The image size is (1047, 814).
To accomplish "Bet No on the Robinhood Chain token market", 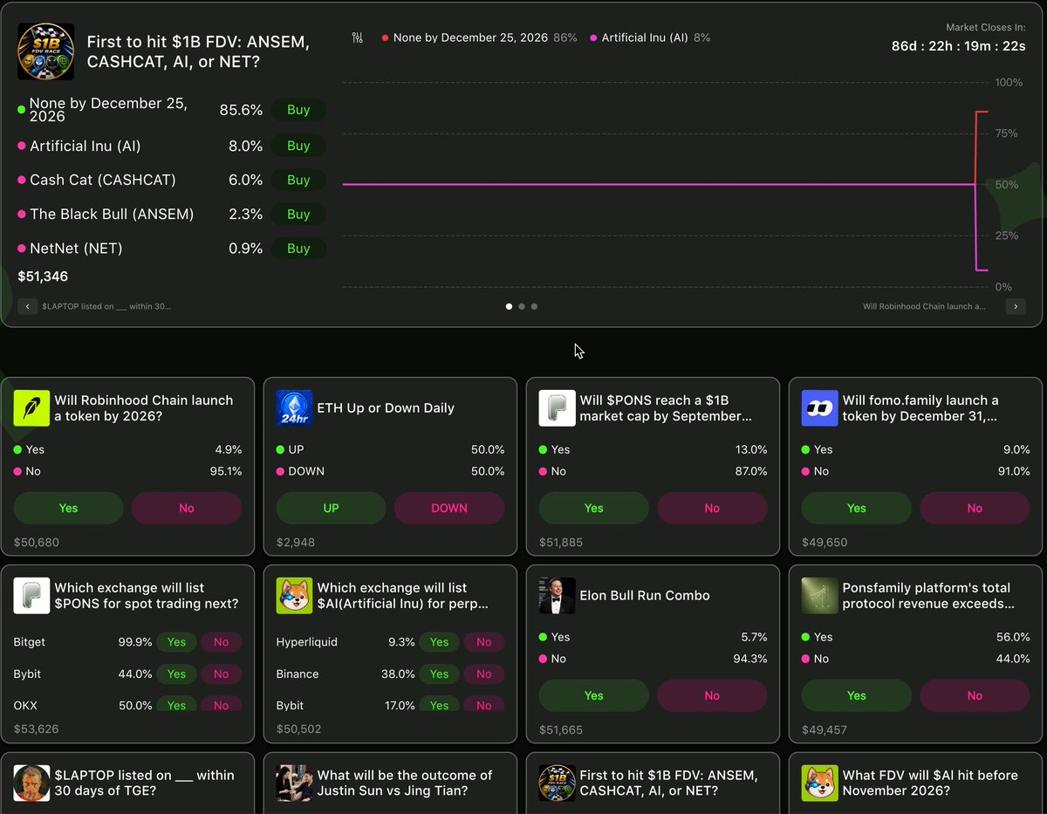I will tap(187, 508).
